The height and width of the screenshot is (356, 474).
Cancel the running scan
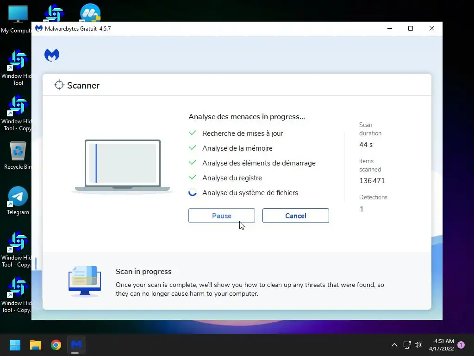[x=296, y=216]
